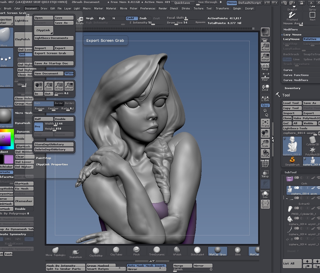Image resolution: width=320 pixels, height=273 pixels.
Task: Click the L.Sym icon
Action: coord(265,98)
